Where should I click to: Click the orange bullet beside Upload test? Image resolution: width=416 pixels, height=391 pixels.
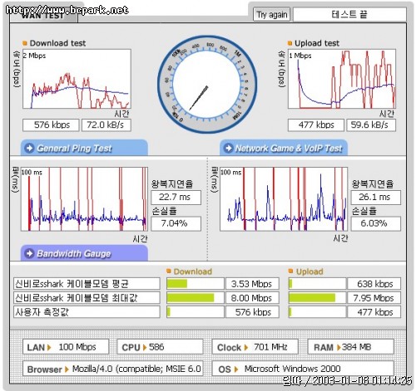tap(290, 43)
